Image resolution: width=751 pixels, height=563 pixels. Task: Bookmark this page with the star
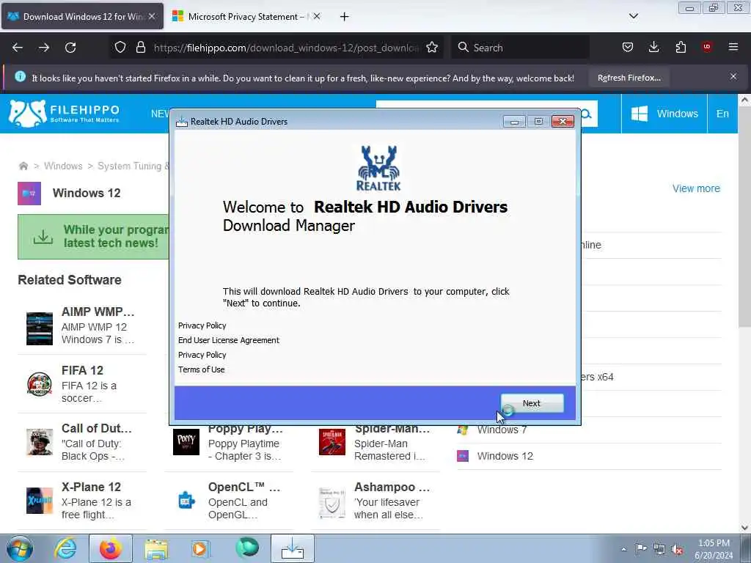(432, 47)
